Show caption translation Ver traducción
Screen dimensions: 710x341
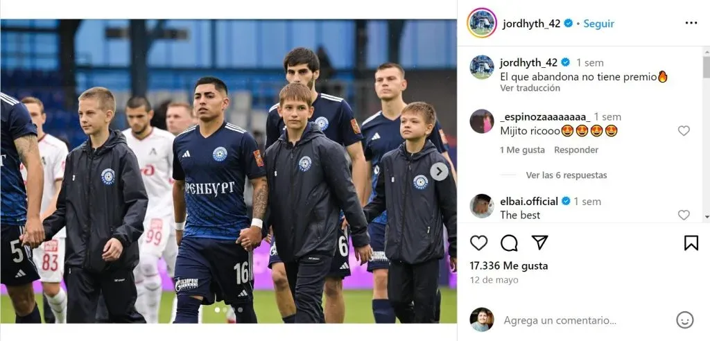[x=530, y=88]
